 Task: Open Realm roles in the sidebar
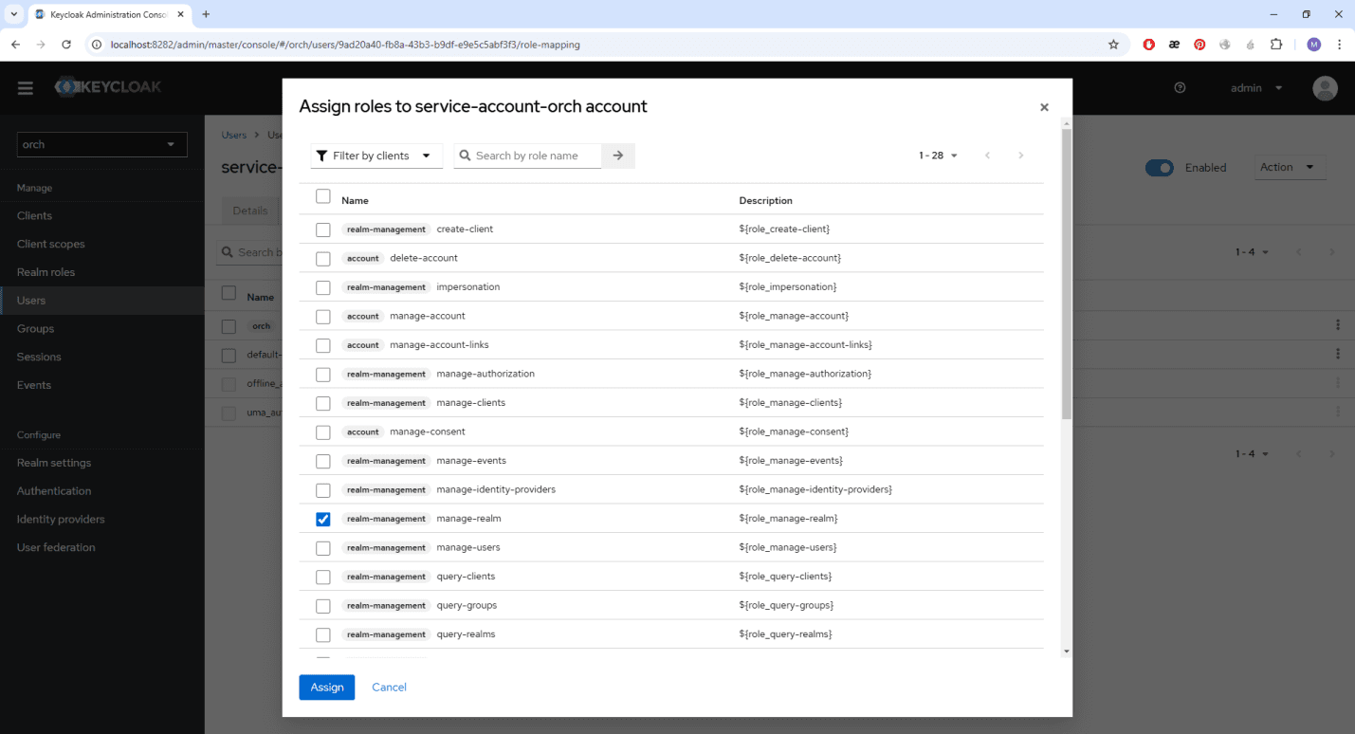pos(46,272)
